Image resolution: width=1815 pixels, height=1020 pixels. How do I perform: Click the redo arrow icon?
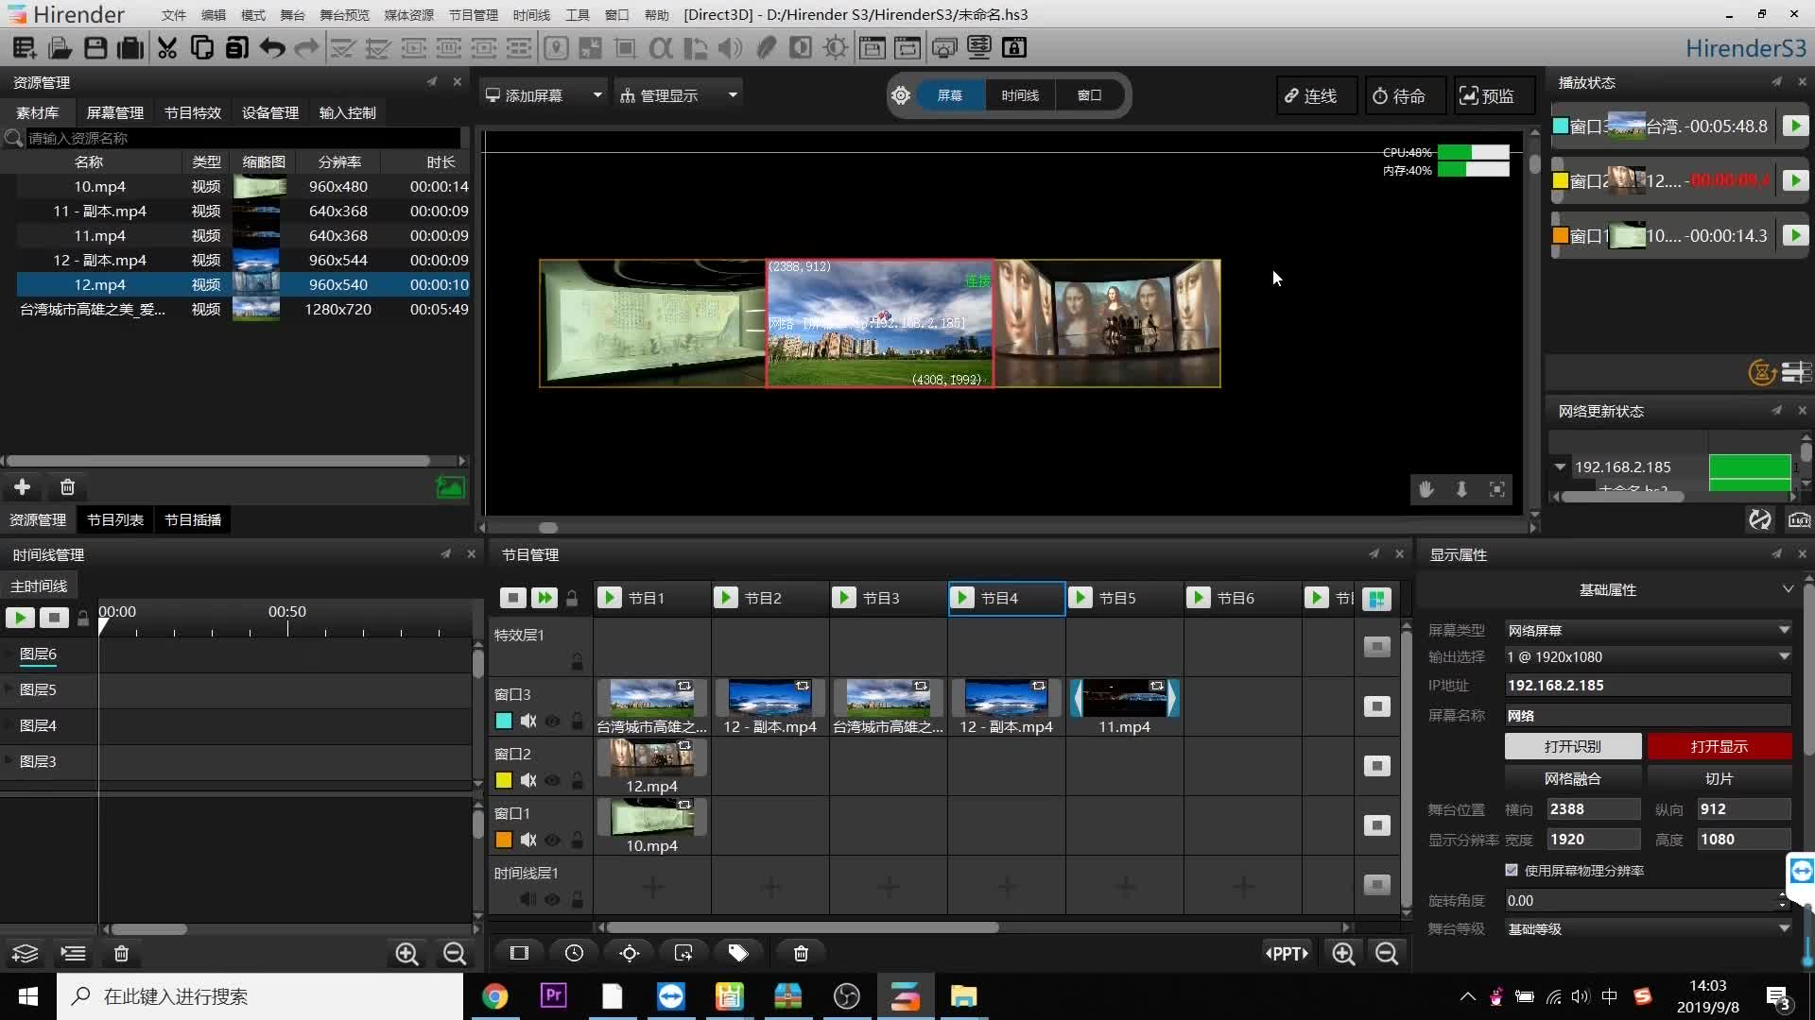tap(306, 47)
